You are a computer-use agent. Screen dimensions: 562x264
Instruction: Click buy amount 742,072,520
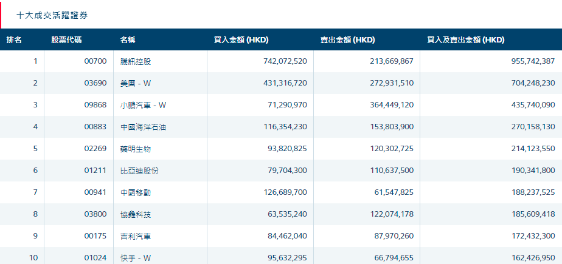pyautogui.click(x=285, y=61)
